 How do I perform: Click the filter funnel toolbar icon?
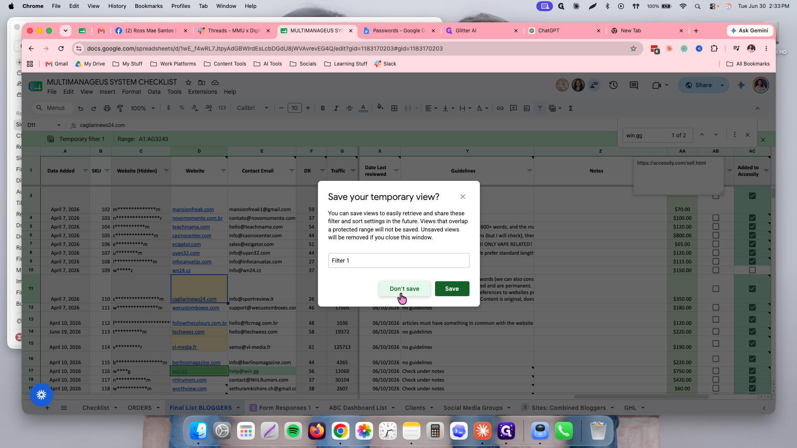point(540,108)
